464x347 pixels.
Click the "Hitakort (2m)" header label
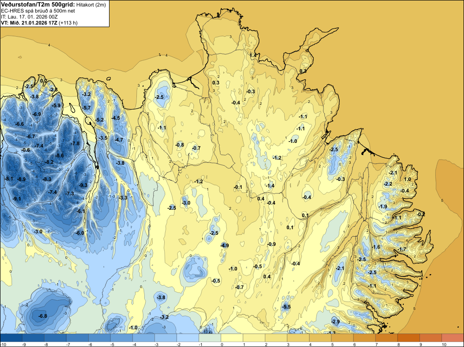pos(91,5)
